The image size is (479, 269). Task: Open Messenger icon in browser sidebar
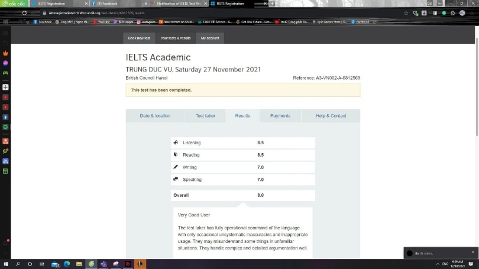(x=5, y=63)
